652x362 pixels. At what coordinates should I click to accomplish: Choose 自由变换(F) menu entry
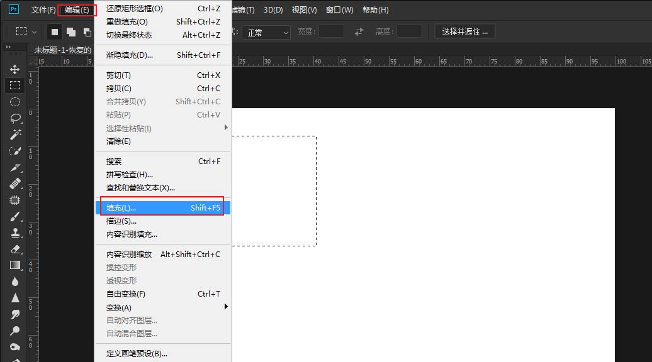point(163,294)
